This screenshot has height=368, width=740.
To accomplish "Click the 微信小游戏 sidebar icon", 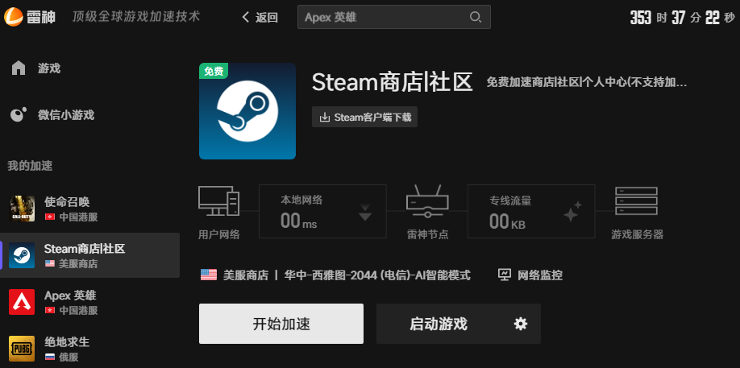I will [19, 115].
